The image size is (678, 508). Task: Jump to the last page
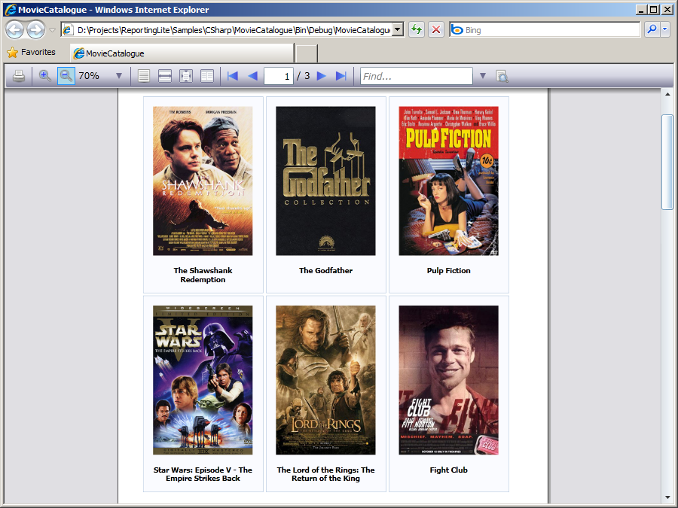(x=341, y=76)
